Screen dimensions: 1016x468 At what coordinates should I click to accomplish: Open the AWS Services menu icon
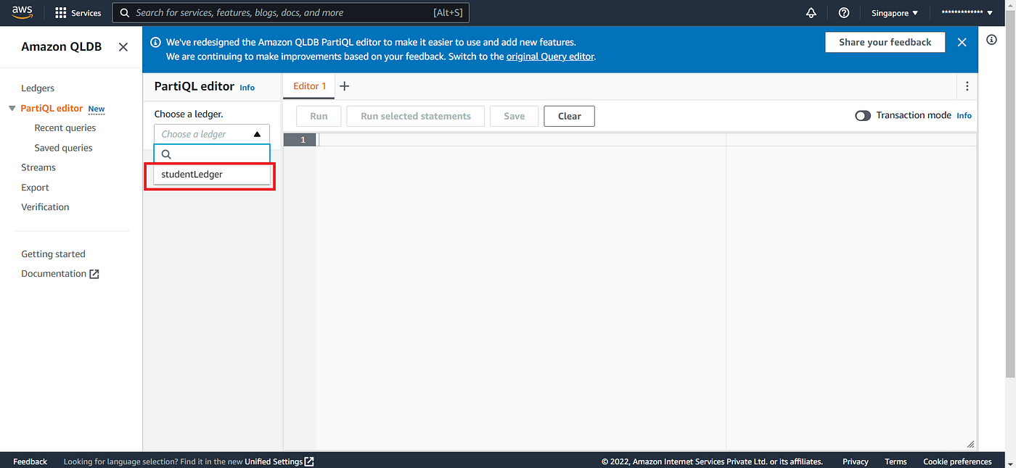tap(60, 12)
